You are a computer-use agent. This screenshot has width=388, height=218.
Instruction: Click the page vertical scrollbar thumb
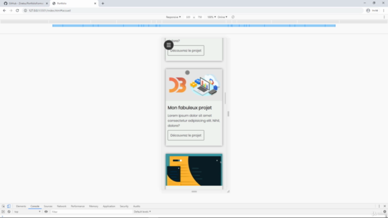(225, 98)
